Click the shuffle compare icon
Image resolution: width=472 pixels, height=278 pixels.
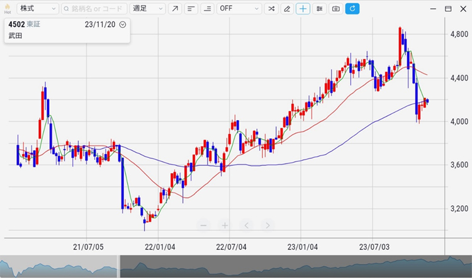click(271, 9)
